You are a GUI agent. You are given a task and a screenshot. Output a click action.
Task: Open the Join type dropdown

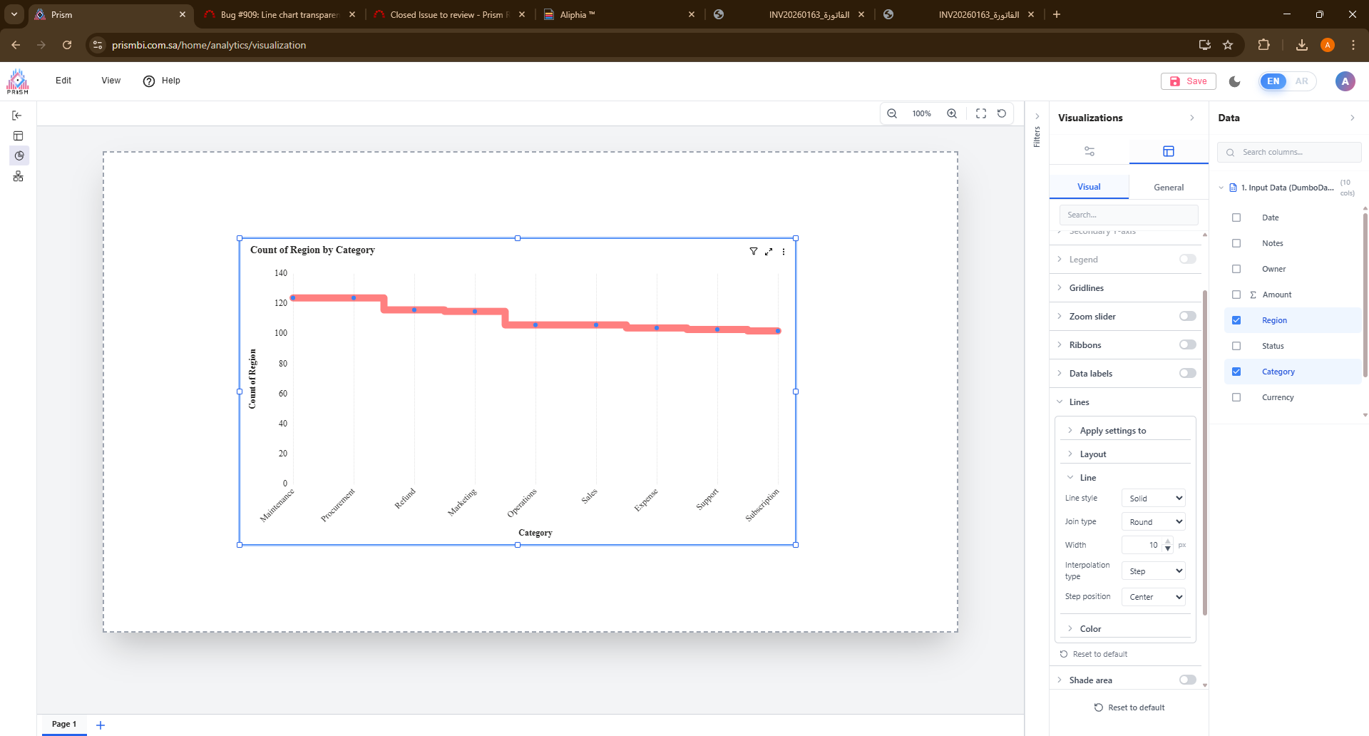pos(1153,522)
